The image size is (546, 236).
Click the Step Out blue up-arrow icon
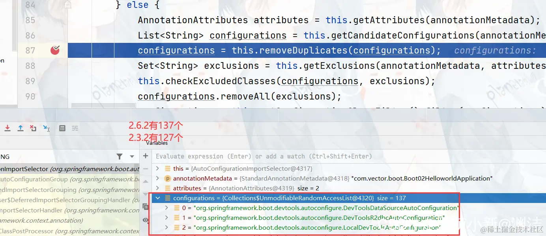click(x=21, y=128)
